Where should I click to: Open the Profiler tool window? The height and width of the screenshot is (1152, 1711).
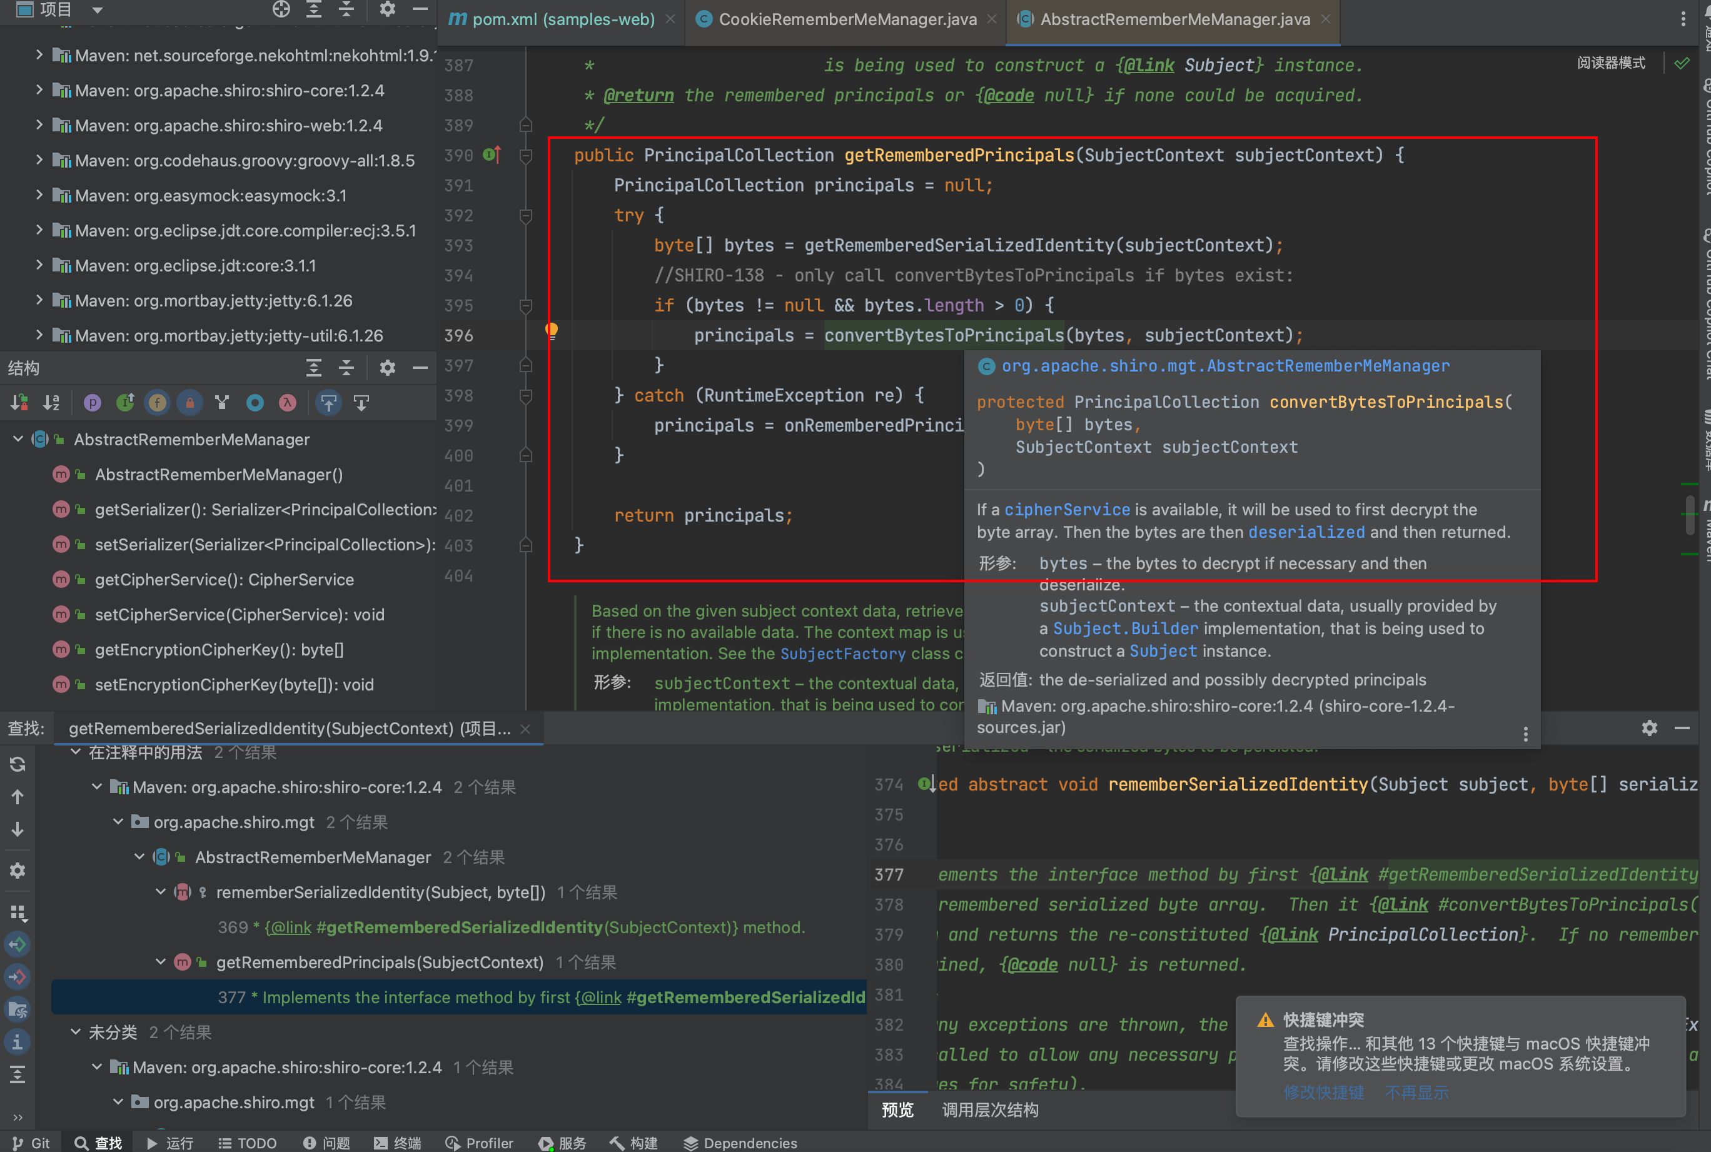tap(480, 1143)
